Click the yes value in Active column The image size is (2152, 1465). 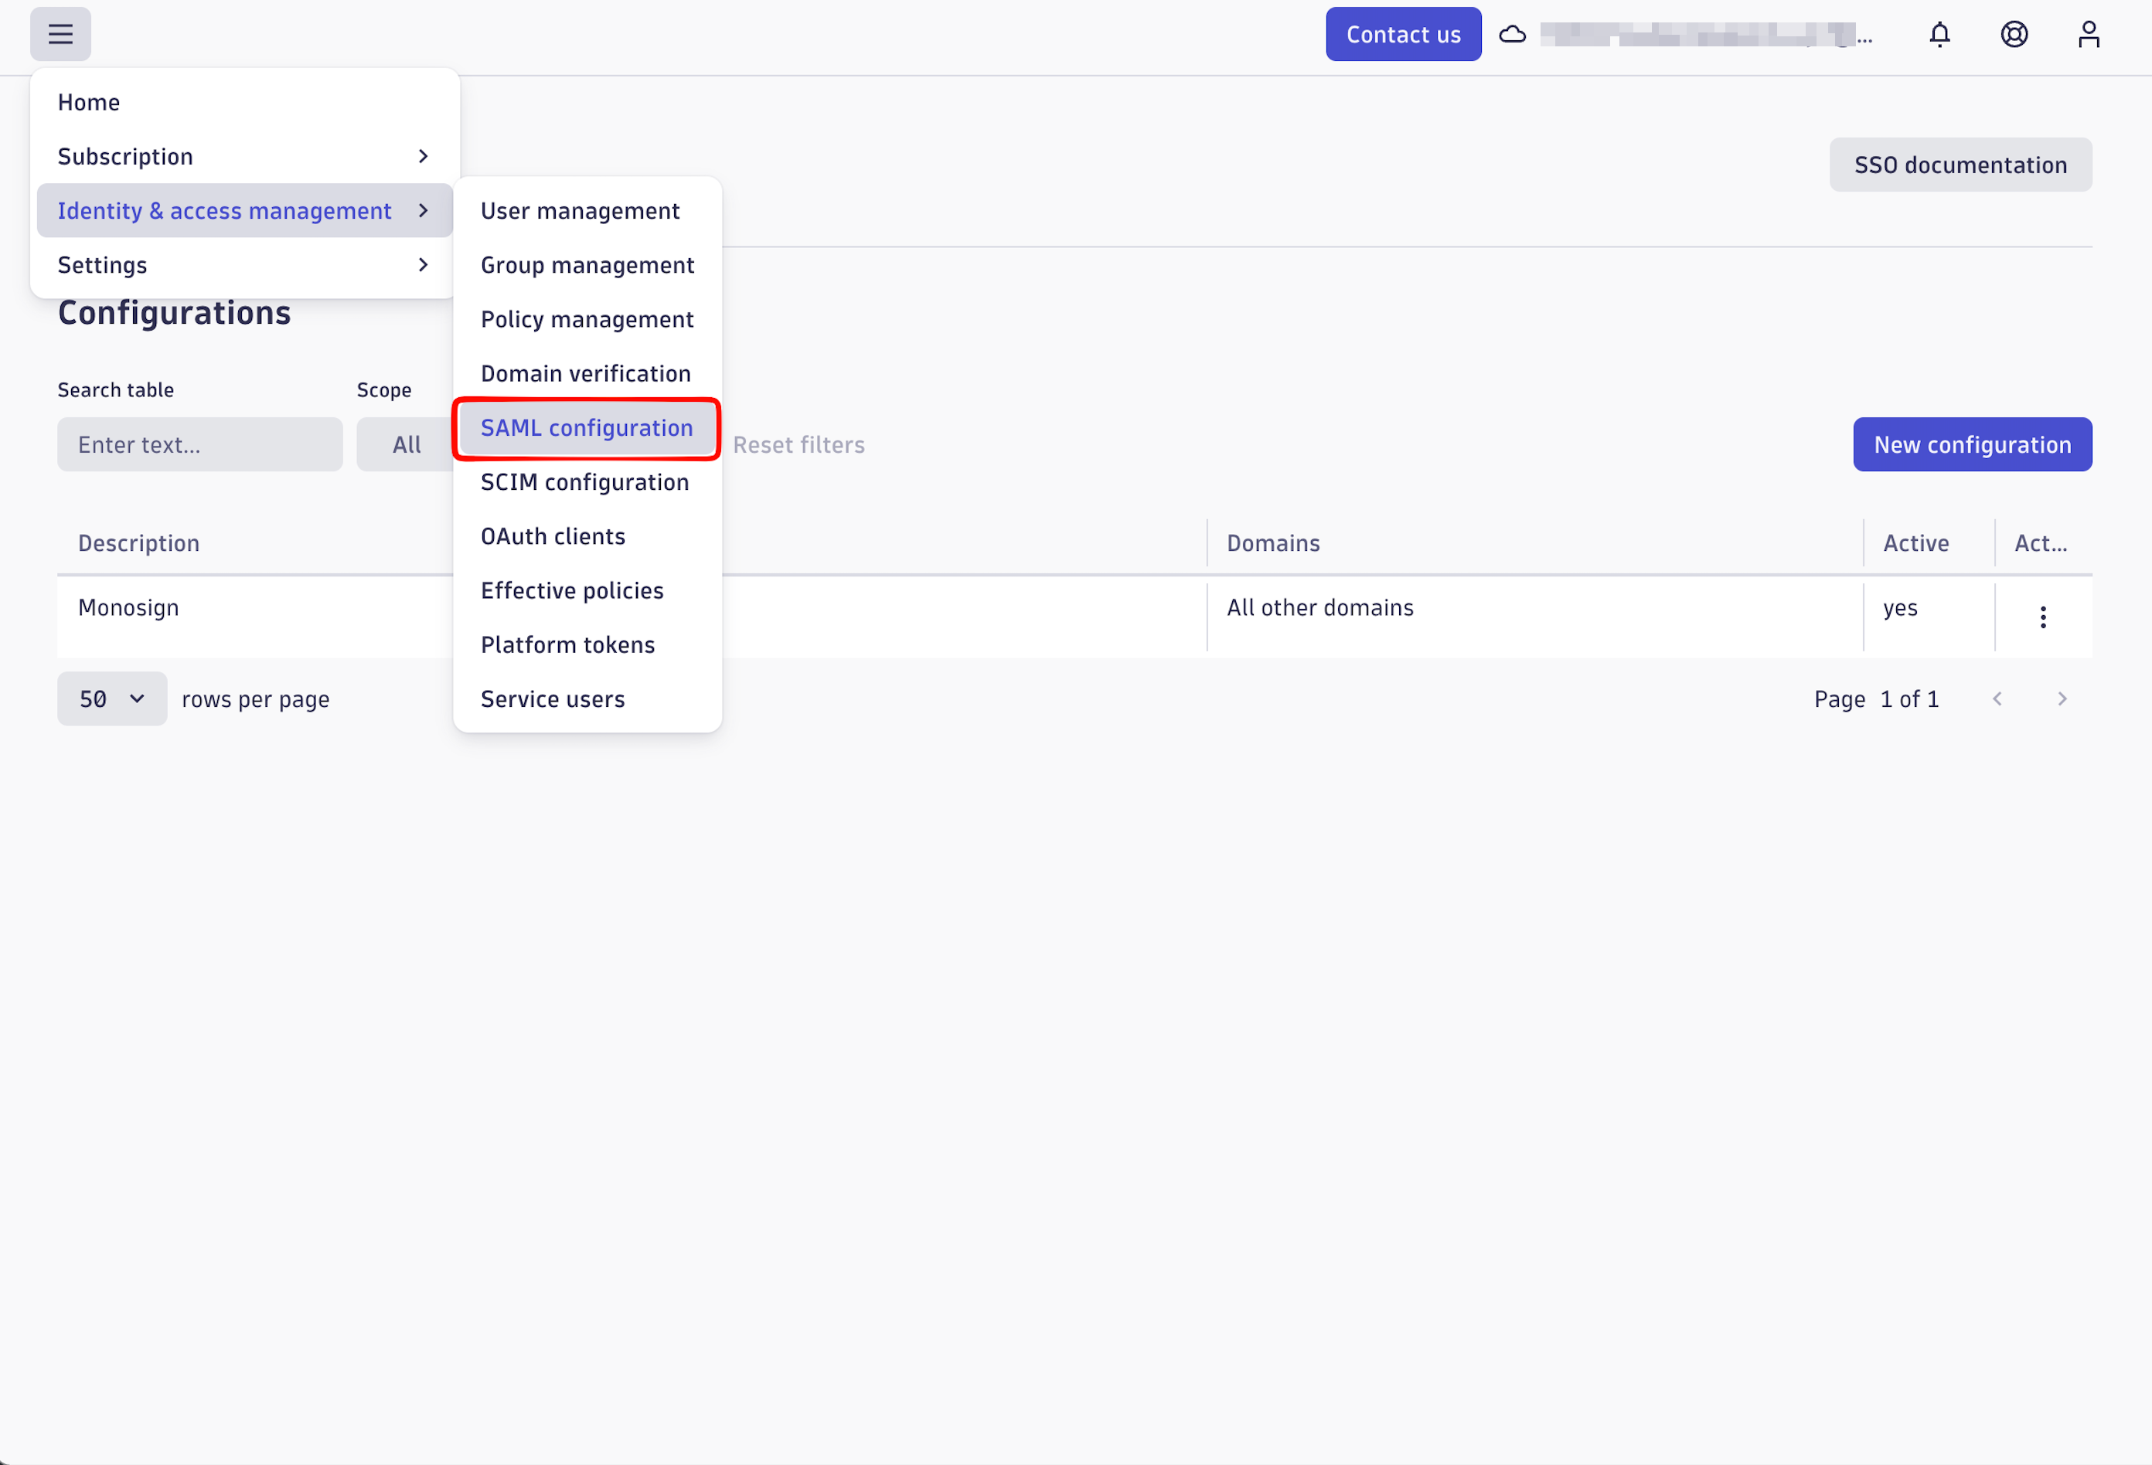(1900, 608)
